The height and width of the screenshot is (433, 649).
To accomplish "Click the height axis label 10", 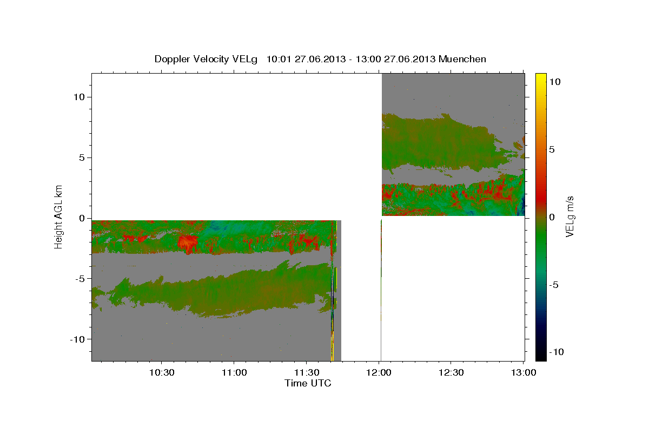I will click(x=80, y=97).
